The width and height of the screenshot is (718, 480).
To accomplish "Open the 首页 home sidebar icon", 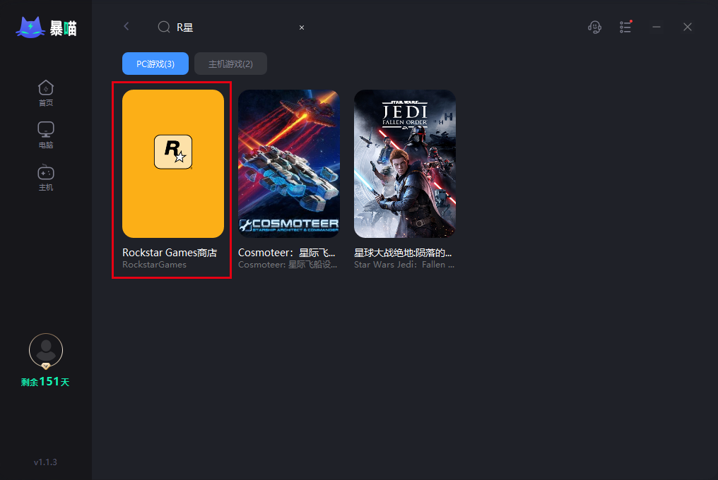I will tap(46, 93).
